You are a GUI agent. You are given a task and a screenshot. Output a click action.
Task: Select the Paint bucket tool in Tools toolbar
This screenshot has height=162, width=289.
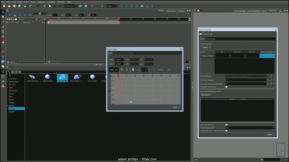coord(3,42)
